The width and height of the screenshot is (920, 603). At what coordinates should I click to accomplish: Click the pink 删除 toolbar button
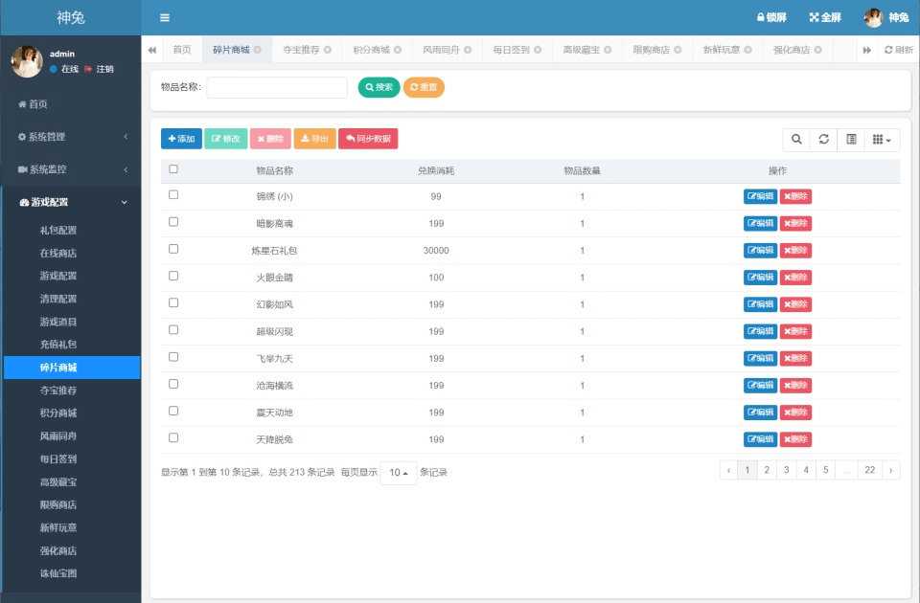click(270, 139)
